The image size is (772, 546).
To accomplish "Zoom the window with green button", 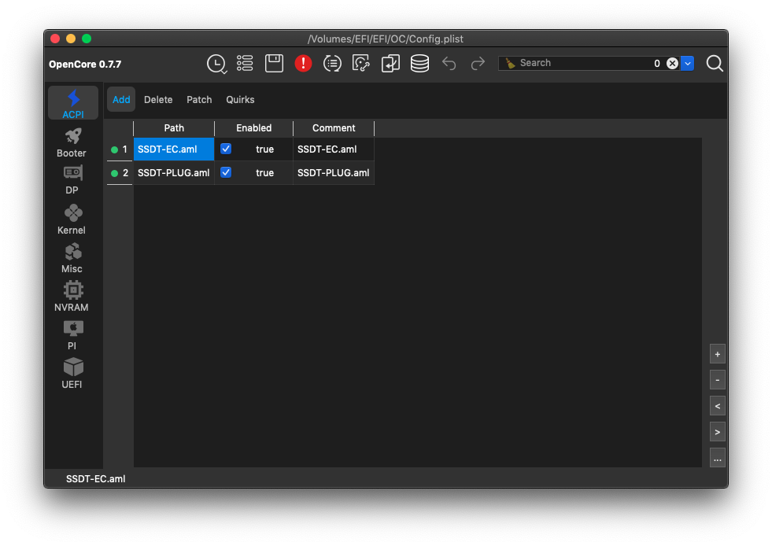I will click(x=87, y=39).
